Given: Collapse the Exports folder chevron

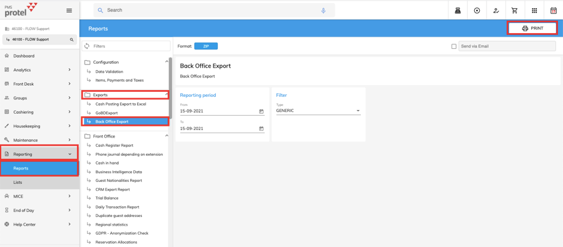Looking at the screenshot, I should (166, 94).
